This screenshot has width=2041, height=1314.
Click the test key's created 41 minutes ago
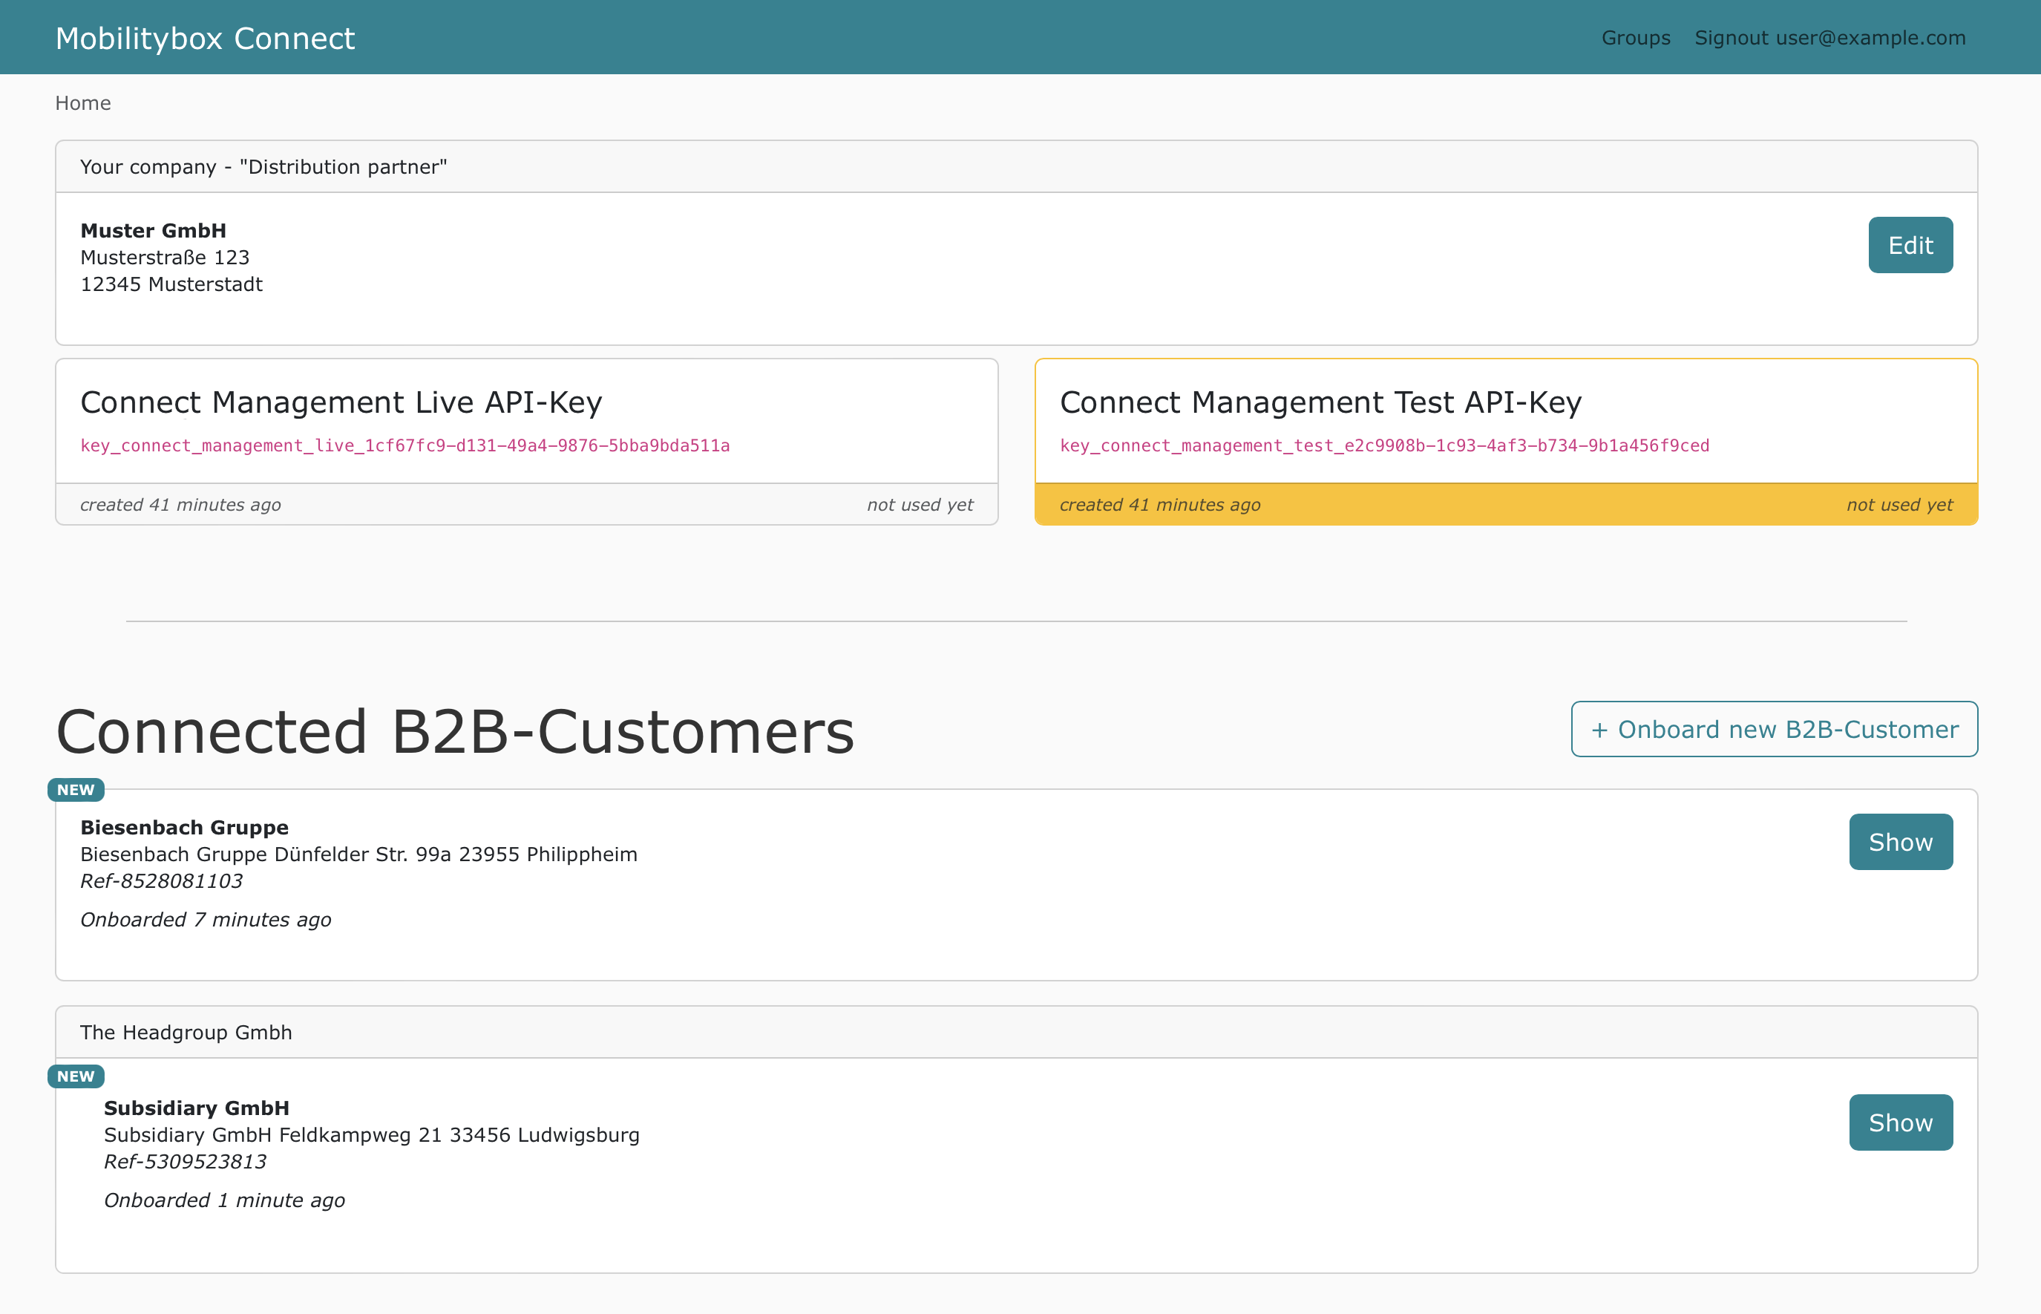pos(1160,505)
